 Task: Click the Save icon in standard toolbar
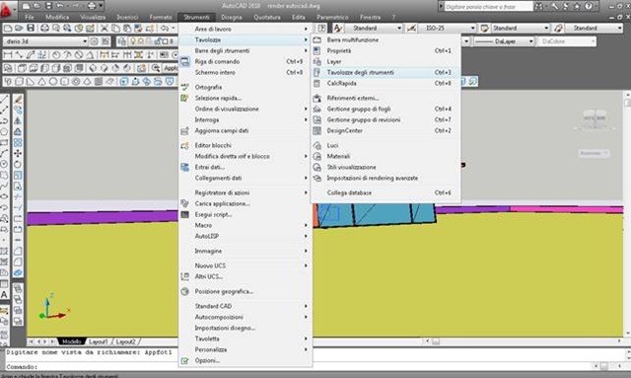(x=31, y=28)
